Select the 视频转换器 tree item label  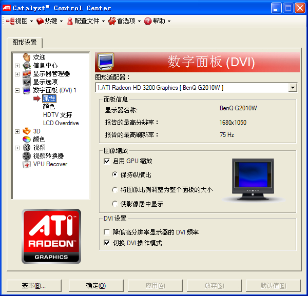(x=49, y=156)
